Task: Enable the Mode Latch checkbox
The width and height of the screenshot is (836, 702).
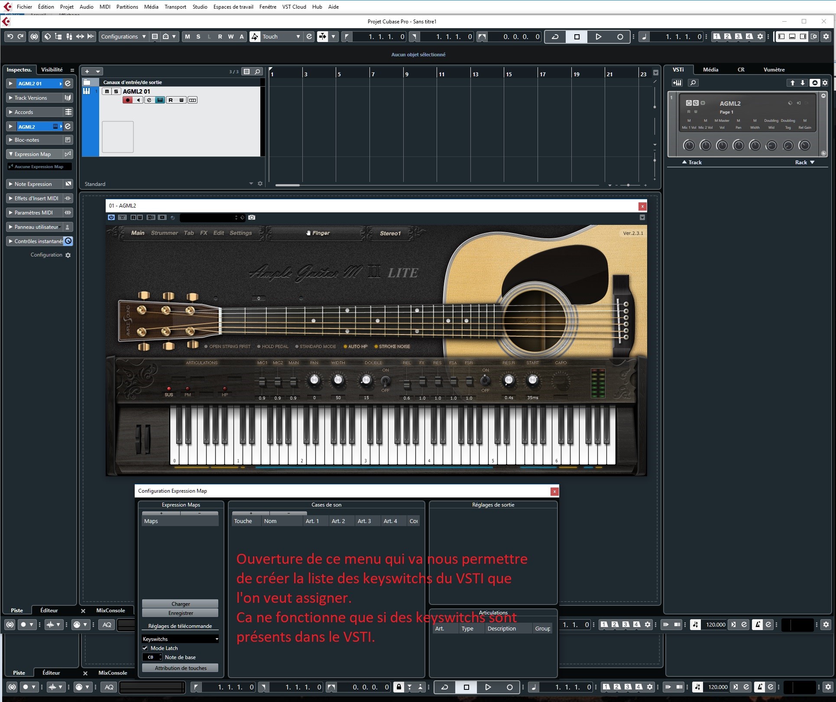Action: point(146,648)
